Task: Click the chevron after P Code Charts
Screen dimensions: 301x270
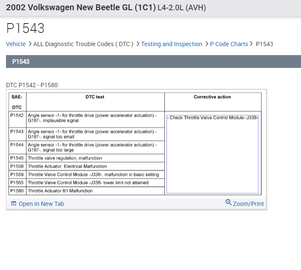Action: pyautogui.click(x=251, y=44)
